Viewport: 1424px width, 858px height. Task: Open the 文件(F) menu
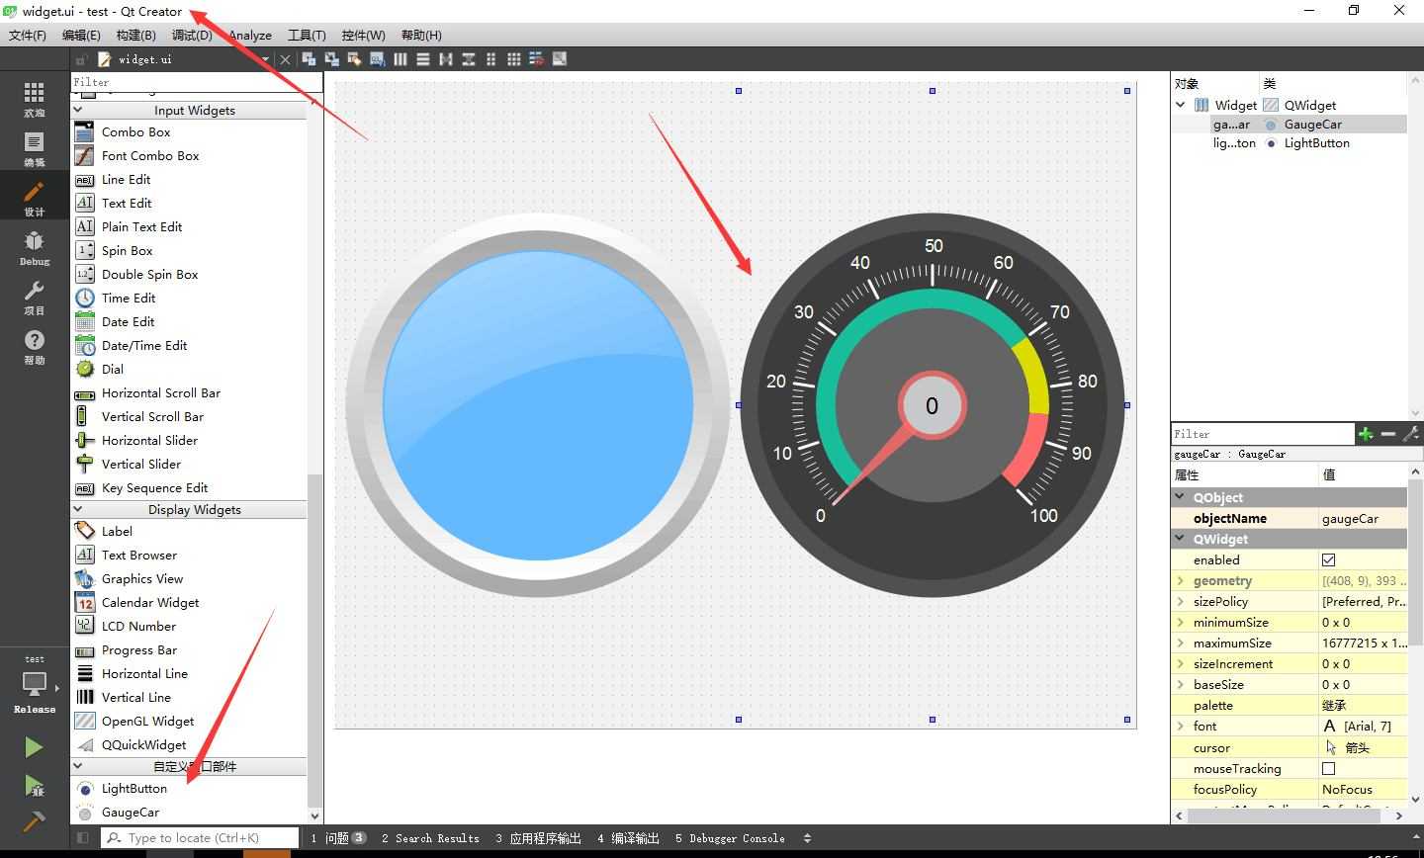pyautogui.click(x=28, y=35)
